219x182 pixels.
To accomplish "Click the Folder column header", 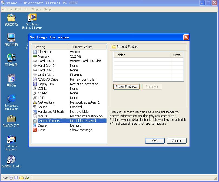I will click(x=142, y=55).
